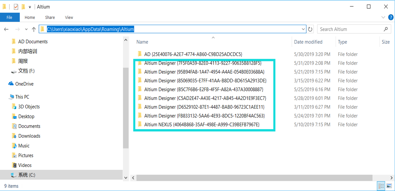Switch to Large icons view button

click(389, 186)
